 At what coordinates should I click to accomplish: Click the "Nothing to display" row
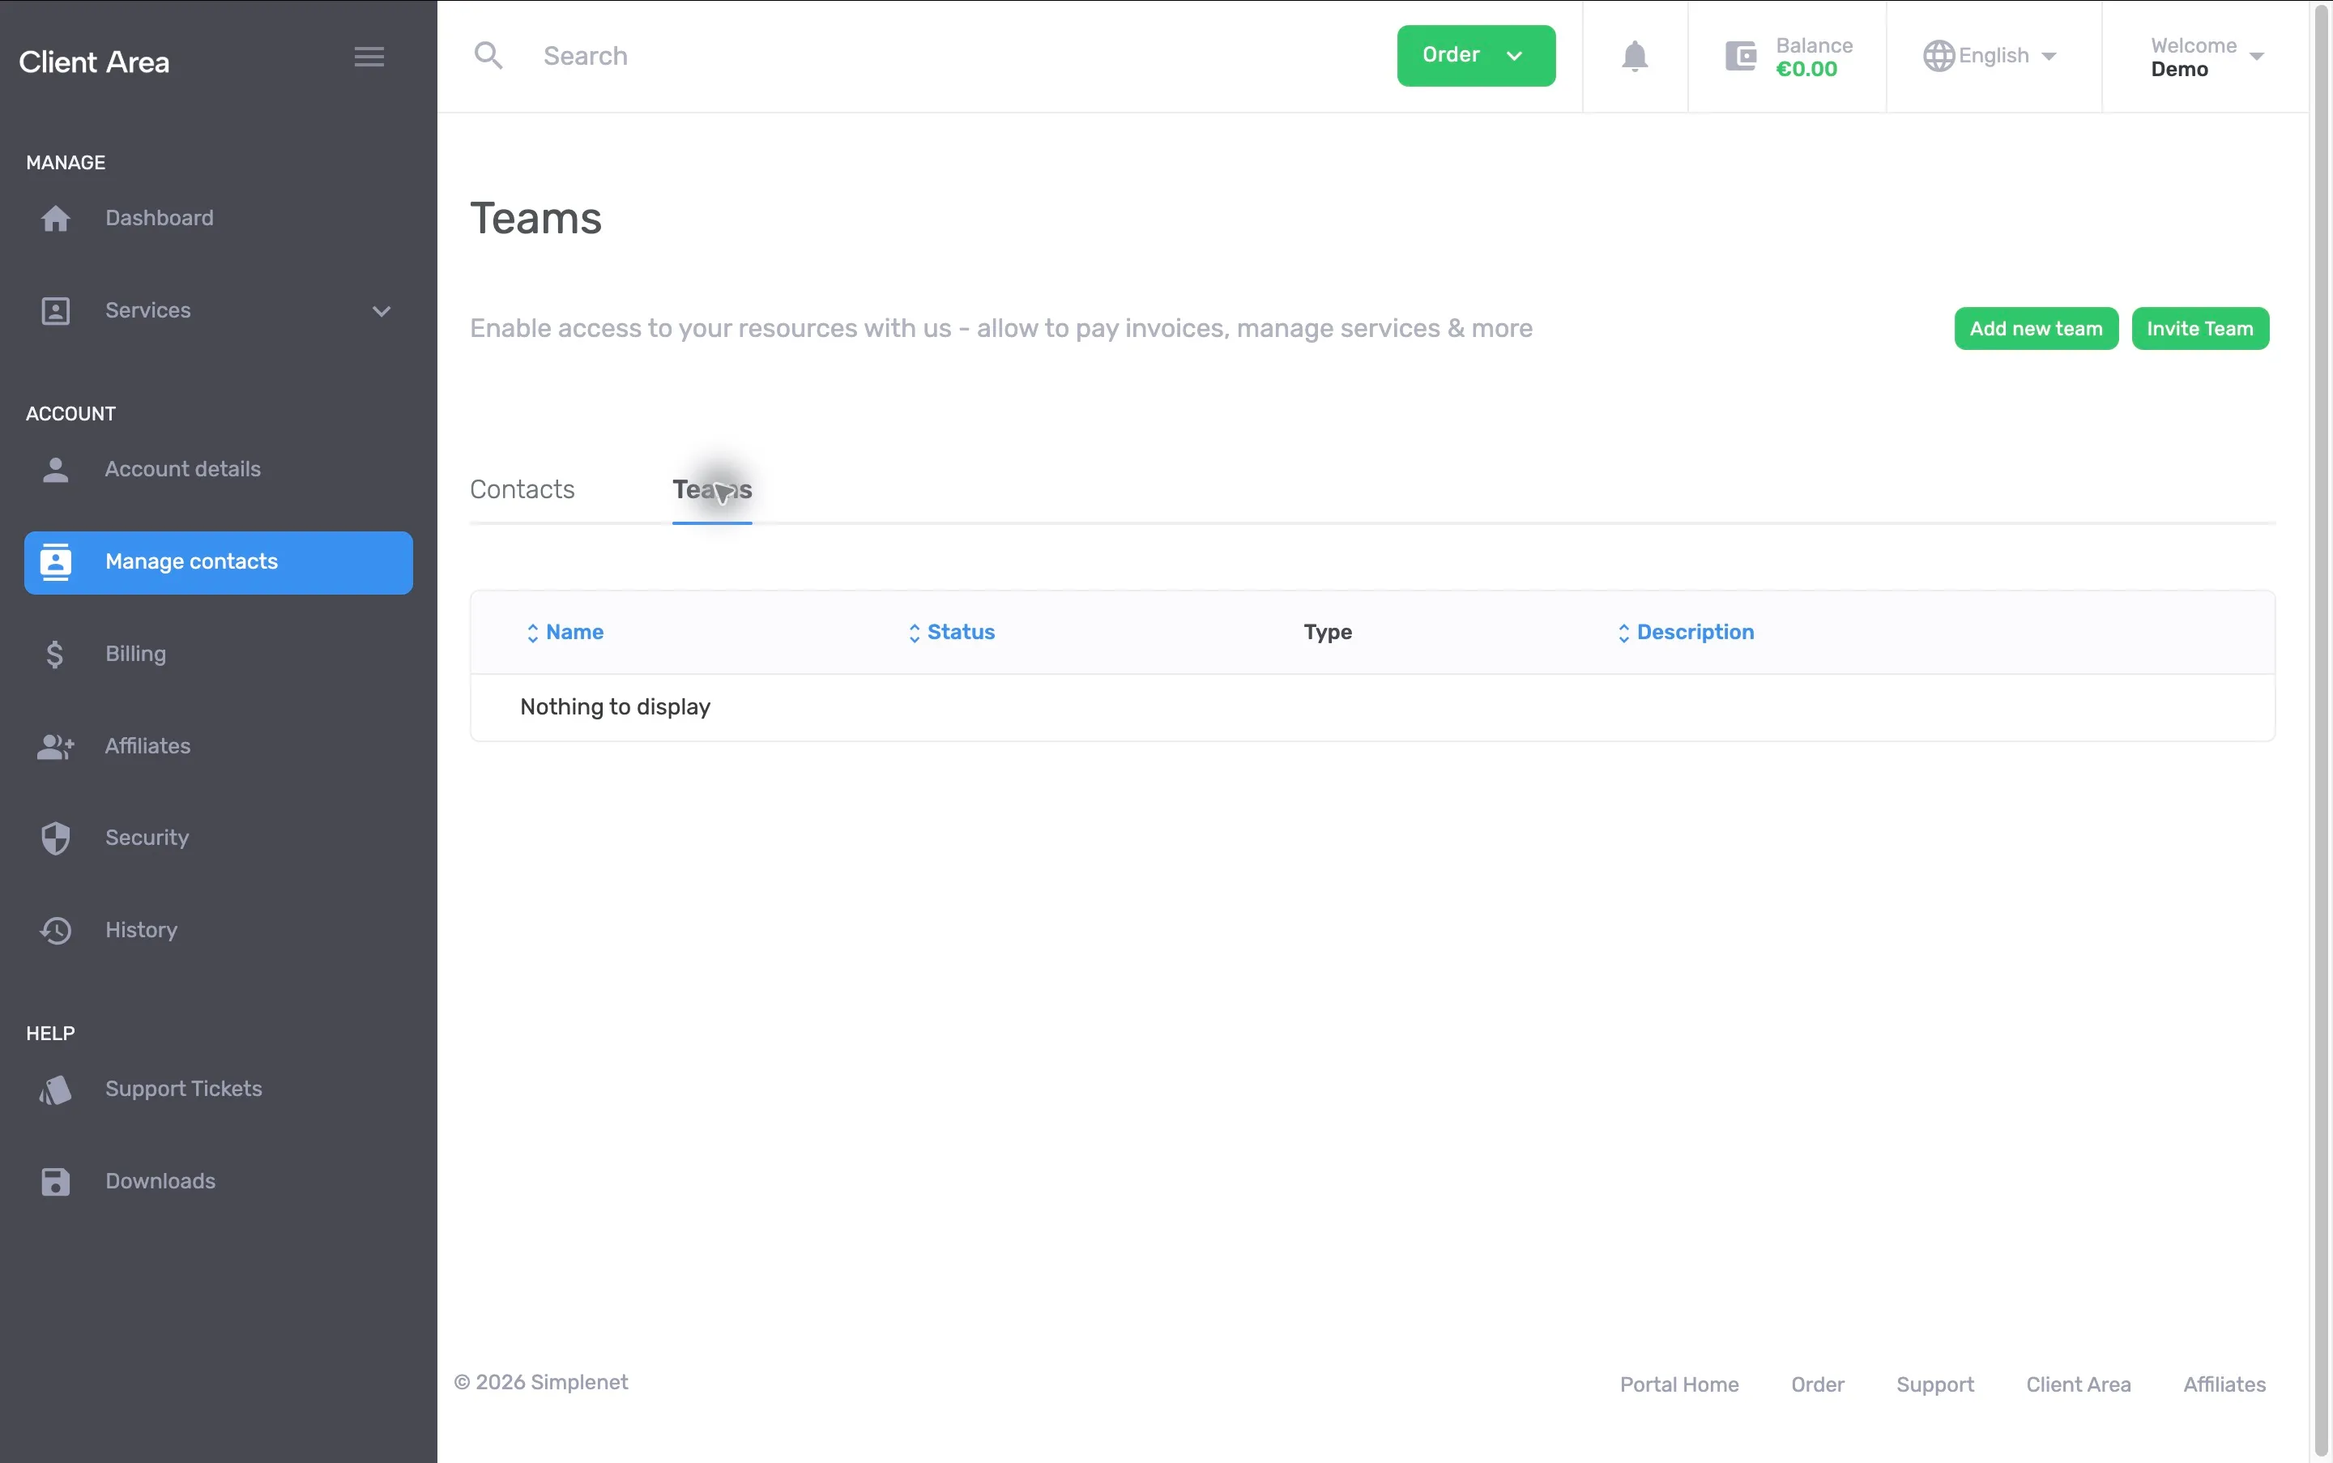[x=1372, y=707]
